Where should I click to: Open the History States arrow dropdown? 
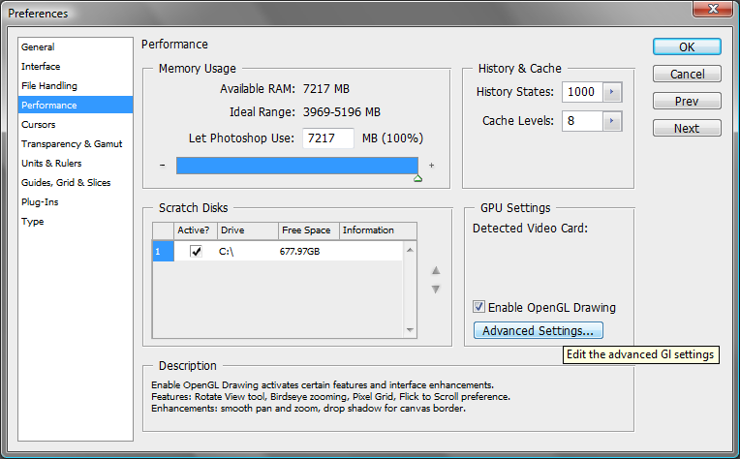point(612,92)
